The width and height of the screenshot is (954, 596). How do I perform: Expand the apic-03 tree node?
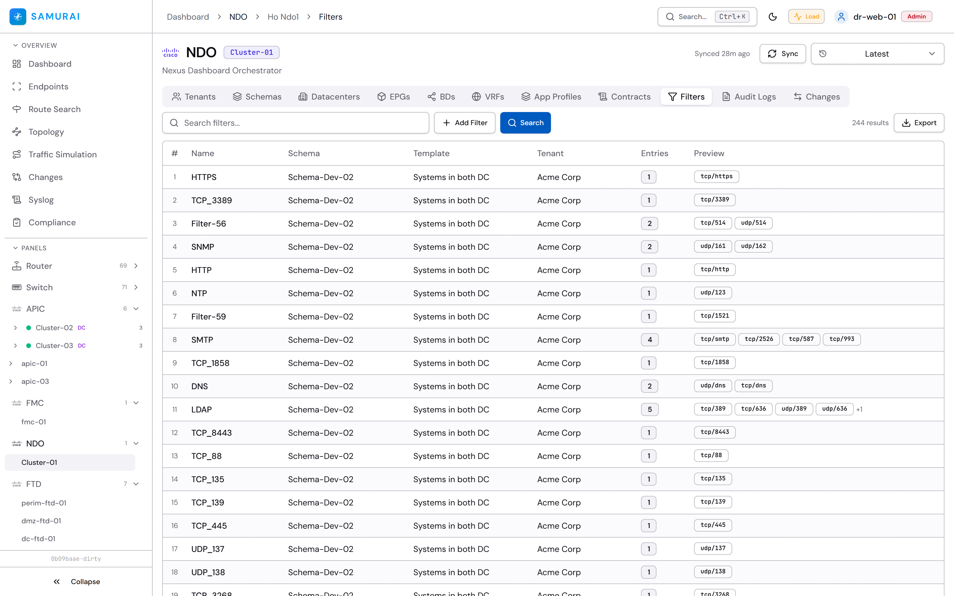coord(11,381)
